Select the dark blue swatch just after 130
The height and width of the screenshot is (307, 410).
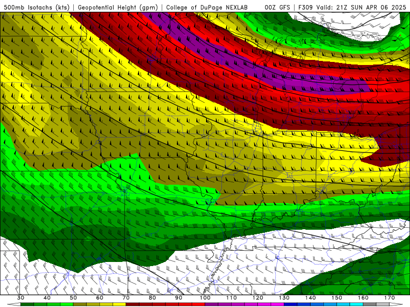(x=291, y=304)
